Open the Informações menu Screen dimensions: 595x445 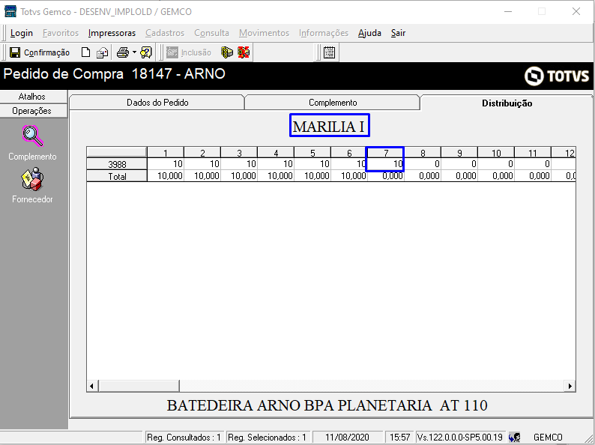(x=324, y=33)
